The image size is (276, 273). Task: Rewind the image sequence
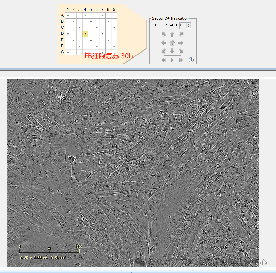click(x=164, y=60)
